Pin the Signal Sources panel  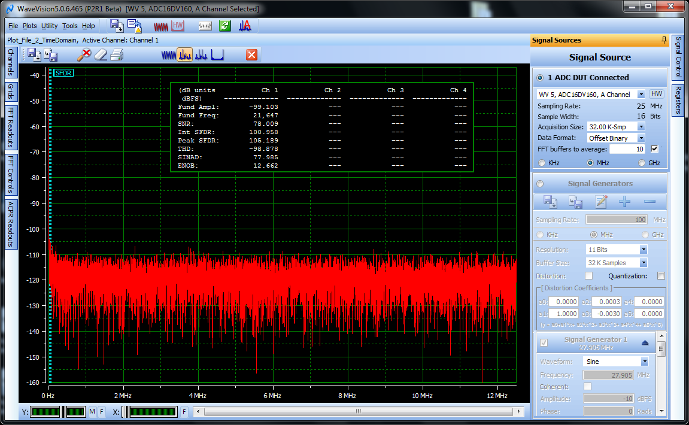[663, 40]
